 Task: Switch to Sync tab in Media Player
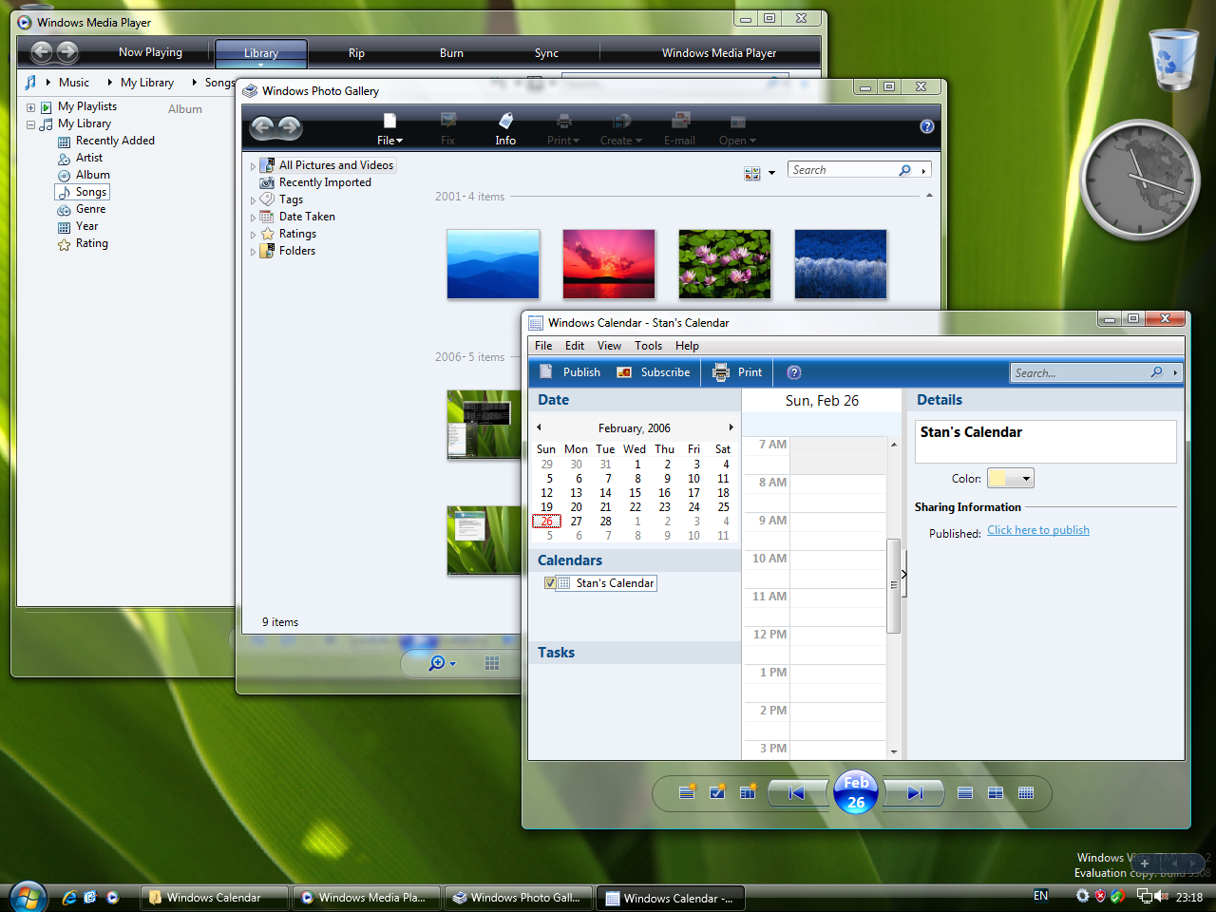[546, 53]
